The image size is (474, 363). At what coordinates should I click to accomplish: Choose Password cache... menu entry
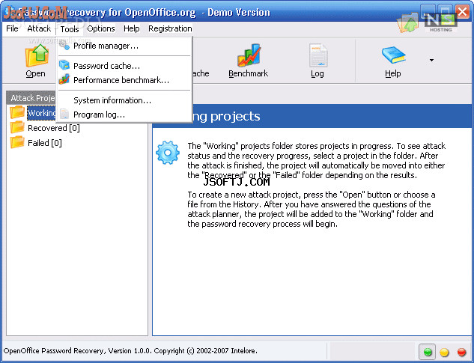click(x=124, y=66)
